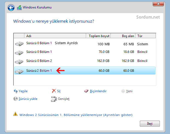Click drive icon of Sistem Ayrıldı partition
The image size is (170, 134).
[x=19, y=44]
